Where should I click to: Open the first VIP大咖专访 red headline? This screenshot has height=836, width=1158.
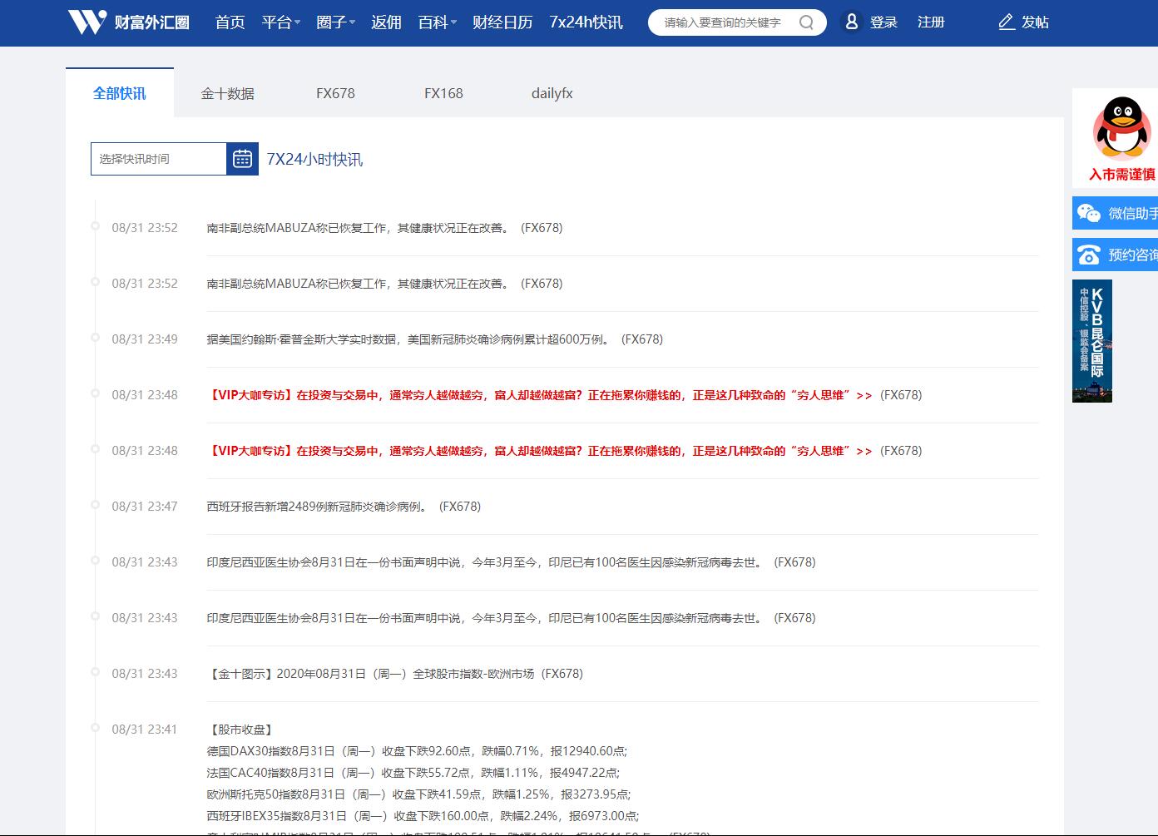click(539, 395)
